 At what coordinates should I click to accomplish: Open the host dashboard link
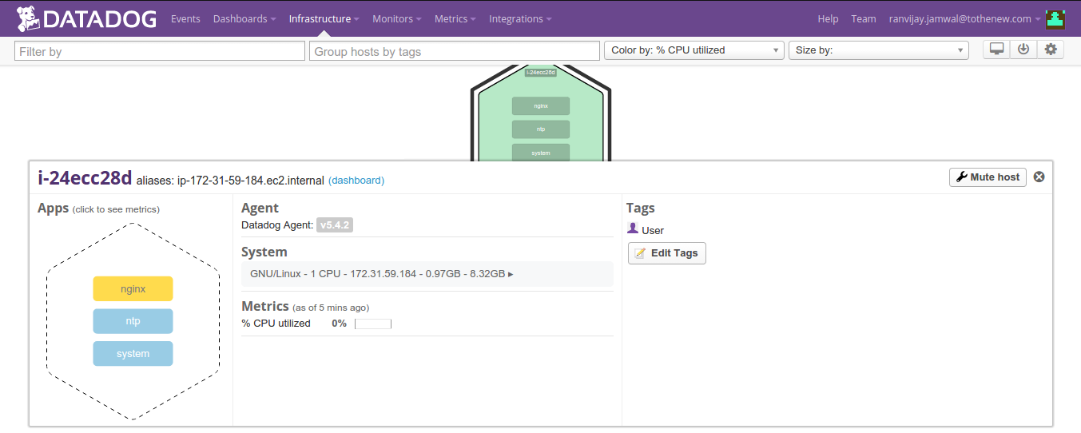point(356,181)
